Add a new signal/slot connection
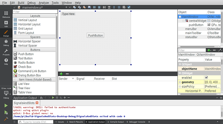 tap(61, 74)
